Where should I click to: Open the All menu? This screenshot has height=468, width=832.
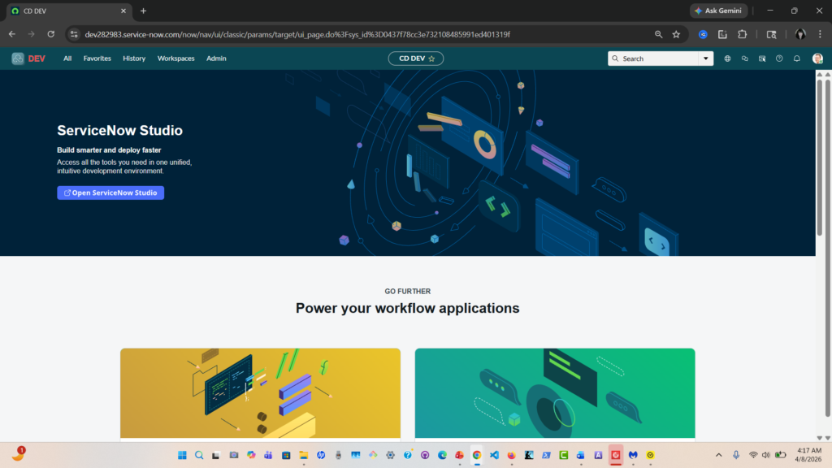pyautogui.click(x=67, y=58)
